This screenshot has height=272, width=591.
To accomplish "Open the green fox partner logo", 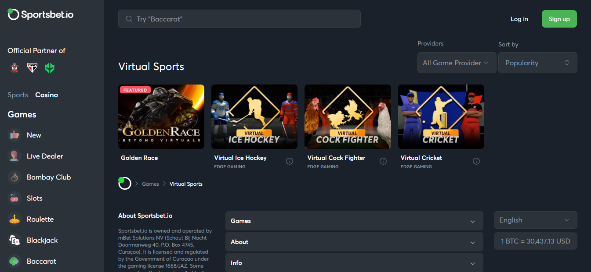I will coord(50,67).
